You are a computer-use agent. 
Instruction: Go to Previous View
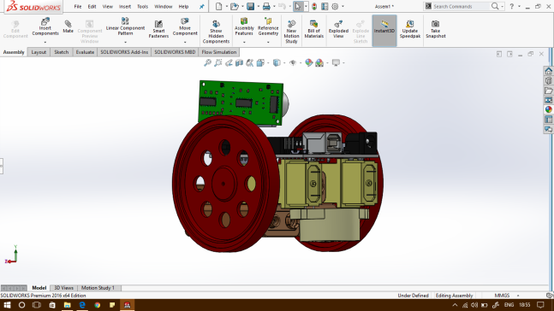tap(229, 62)
